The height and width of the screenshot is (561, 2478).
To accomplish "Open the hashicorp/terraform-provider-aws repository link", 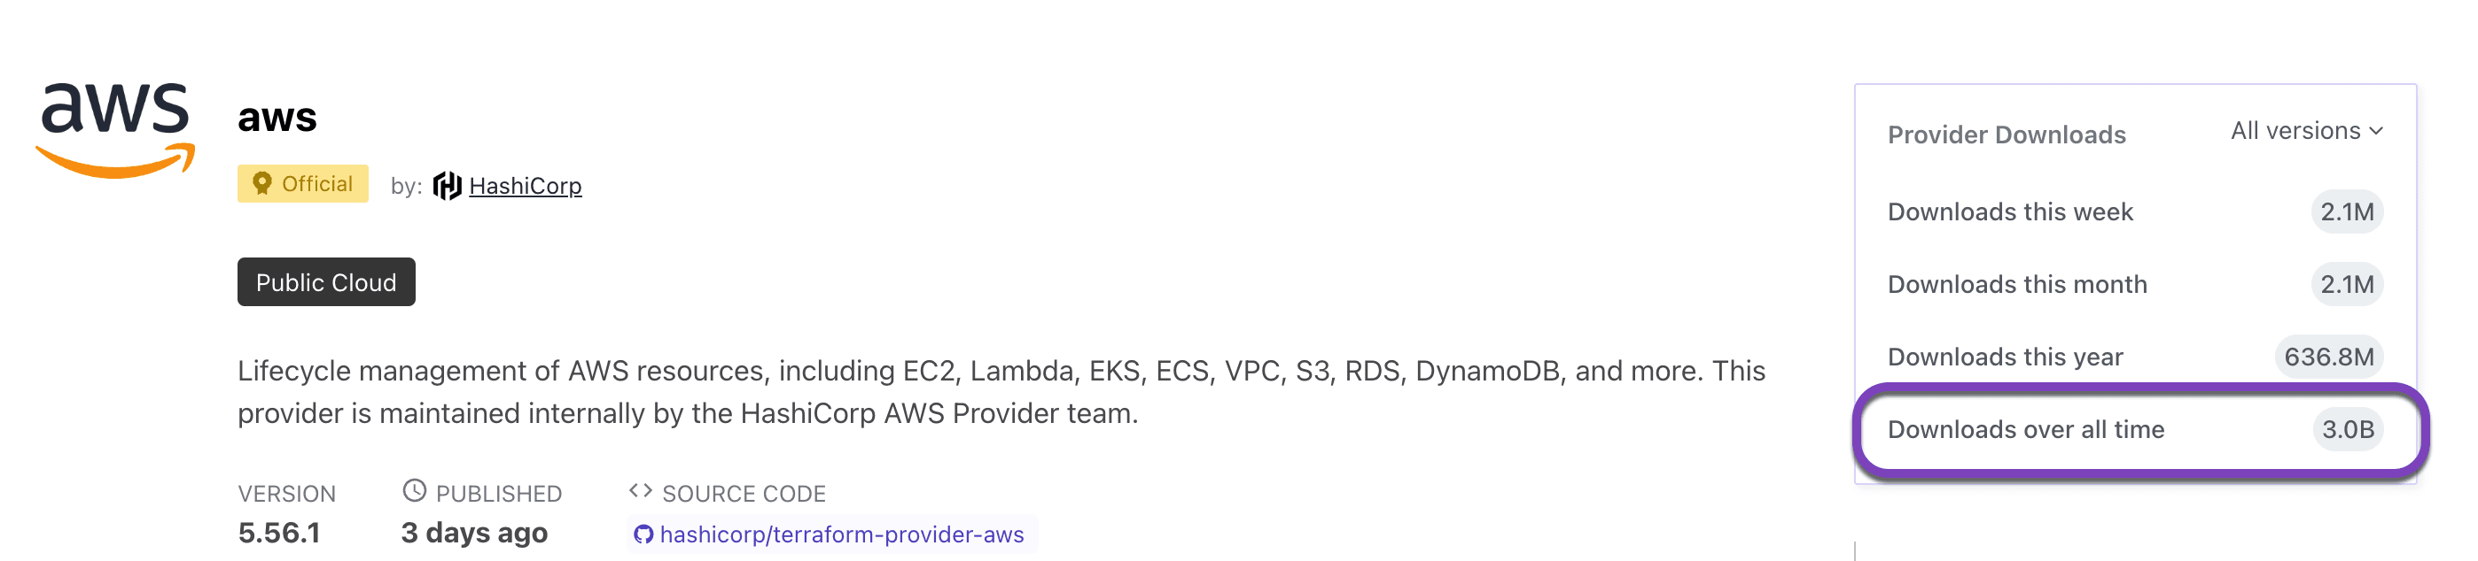I will point(842,534).
